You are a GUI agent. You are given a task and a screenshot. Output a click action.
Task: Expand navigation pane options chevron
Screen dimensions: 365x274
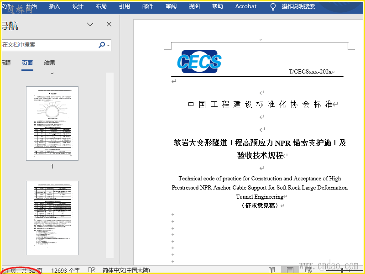tap(90, 24)
